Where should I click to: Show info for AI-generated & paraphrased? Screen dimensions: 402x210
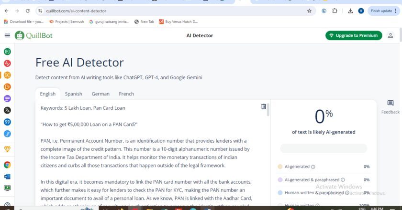(343, 180)
